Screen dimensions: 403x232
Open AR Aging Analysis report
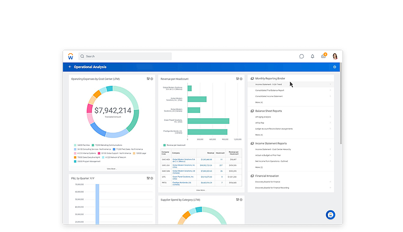(263, 117)
